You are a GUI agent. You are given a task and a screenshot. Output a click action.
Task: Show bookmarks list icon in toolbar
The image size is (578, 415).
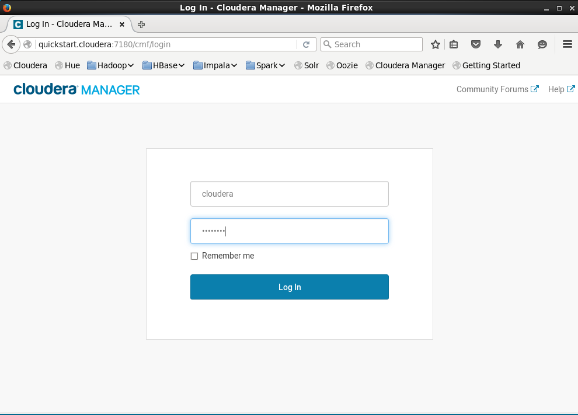pos(454,44)
